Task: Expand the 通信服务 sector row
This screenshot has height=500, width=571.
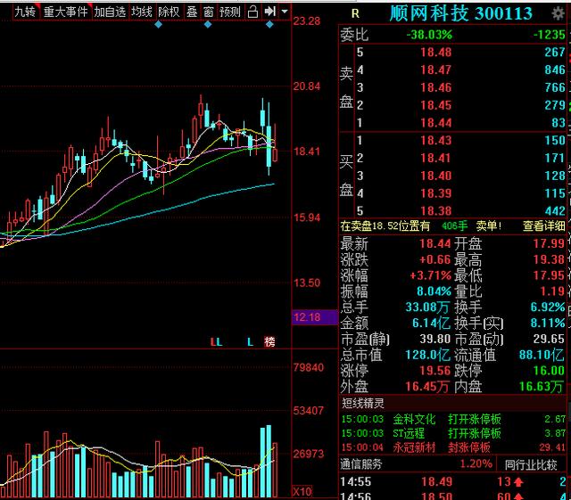Action: (416, 464)
